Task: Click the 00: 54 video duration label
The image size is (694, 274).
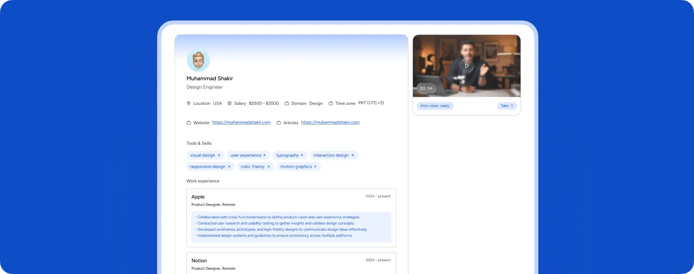Action: 426,88
